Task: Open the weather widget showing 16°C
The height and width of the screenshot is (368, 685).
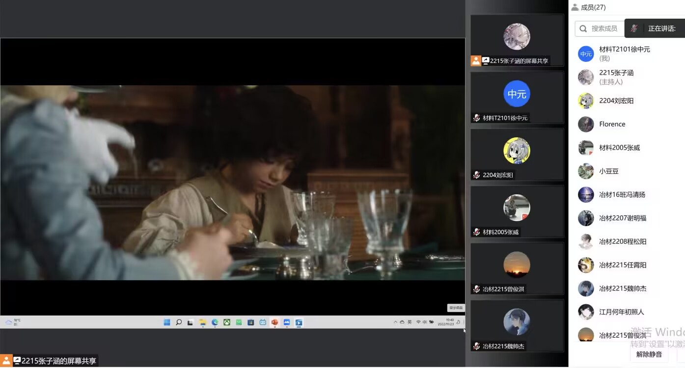Action: pos(13,322)
